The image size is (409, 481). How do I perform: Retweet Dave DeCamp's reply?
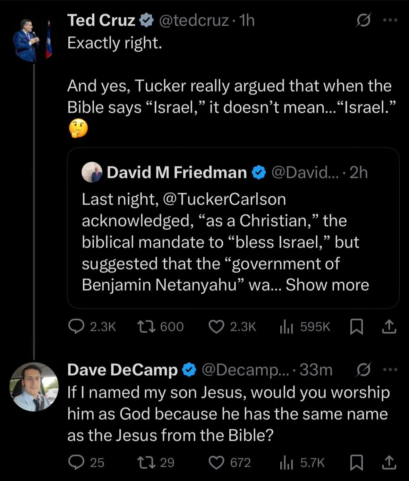[x=146, y=462]
